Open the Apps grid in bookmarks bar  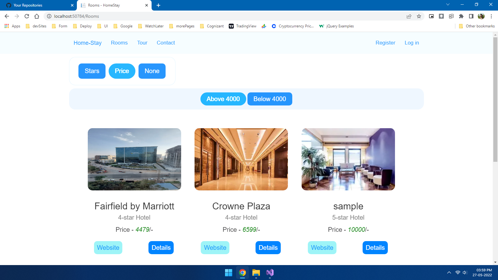pyautogui.click(x=12, y=26)
